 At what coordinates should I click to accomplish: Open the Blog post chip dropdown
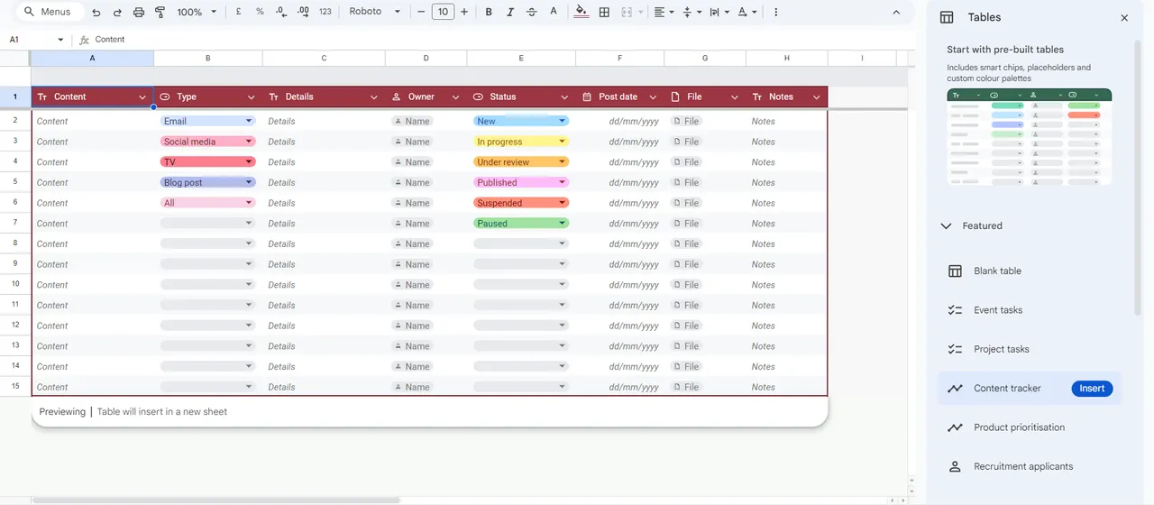coord(249,182)
